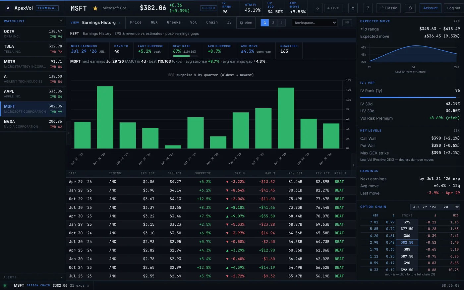The height and width of the screenshot is (290, 464).
Task: Select the 382.50 strike in option chain
Action: coord(407,243)
